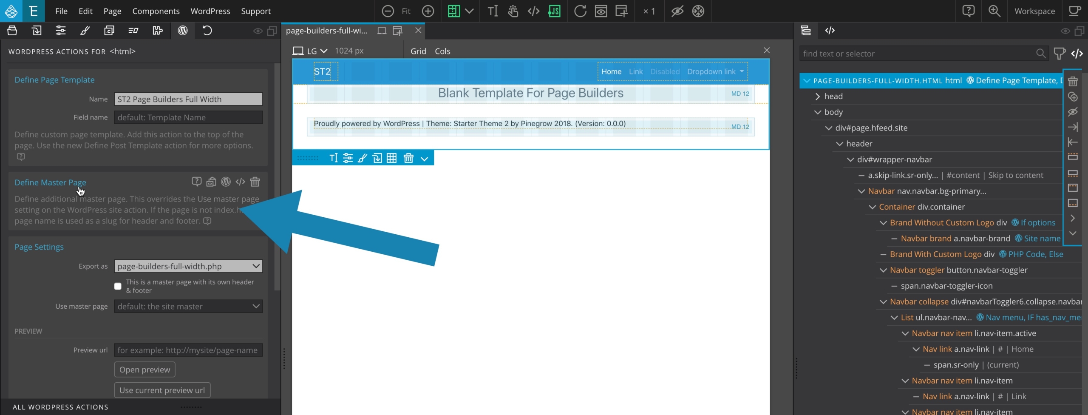This screenshot has width=1088, height=415.
Task: Open the Insert element panel icon
Action: click(37, 31)
